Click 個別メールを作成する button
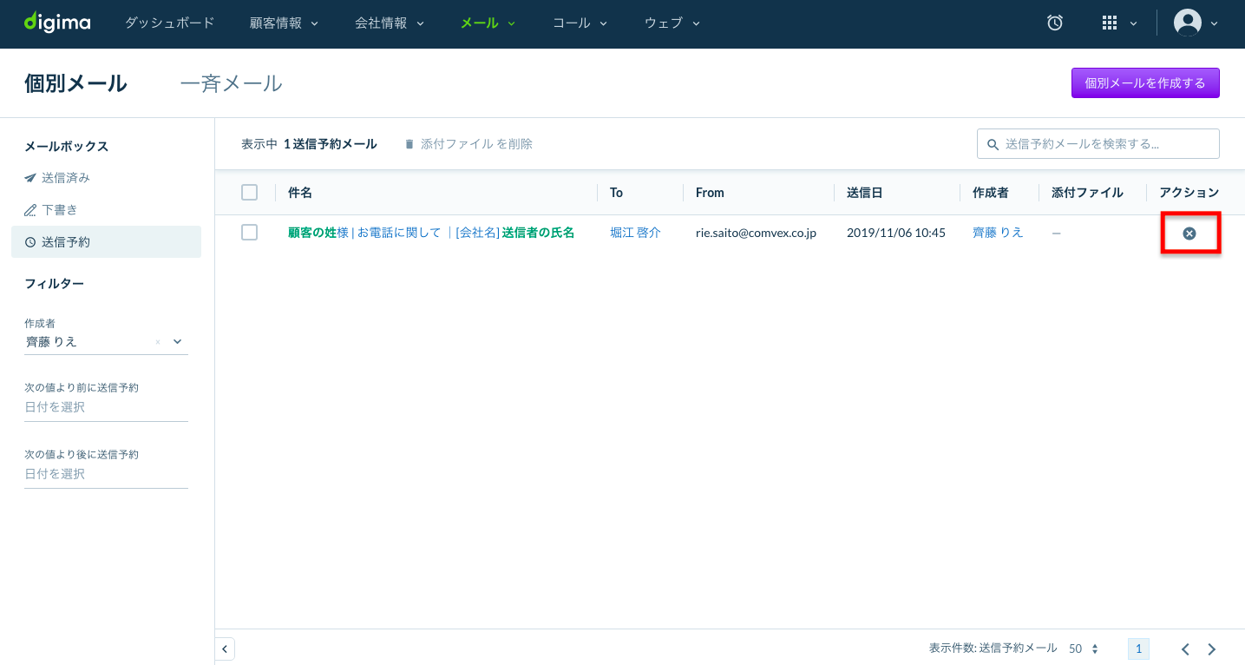Image resolution: width=1245 pixels, height=665 pixels. (1145, 83)
